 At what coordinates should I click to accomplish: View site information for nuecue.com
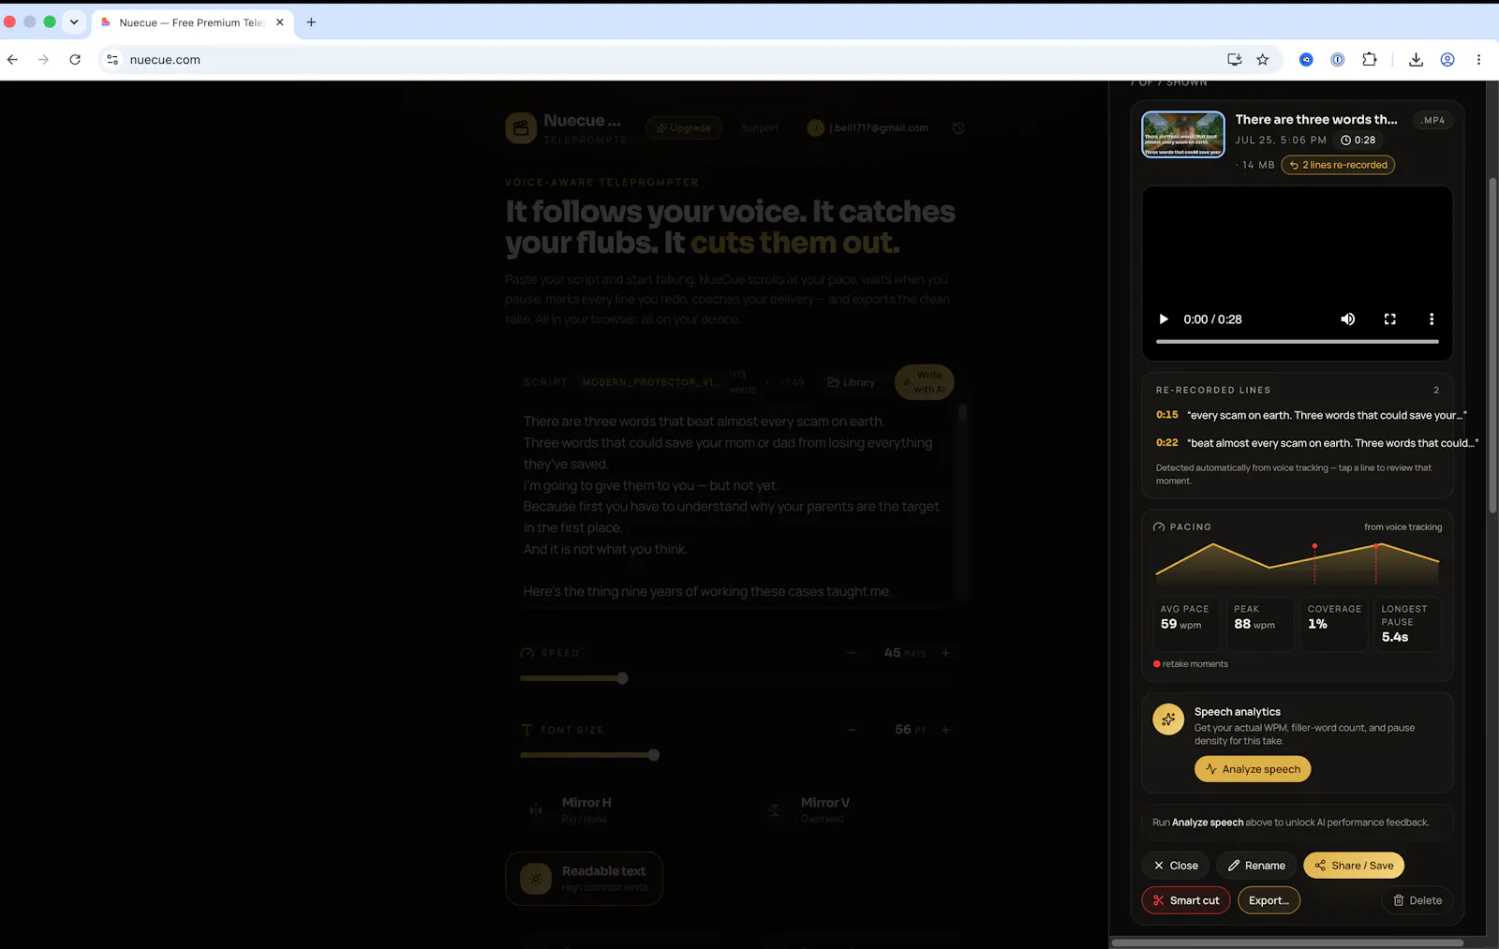(x=112, y=59)
